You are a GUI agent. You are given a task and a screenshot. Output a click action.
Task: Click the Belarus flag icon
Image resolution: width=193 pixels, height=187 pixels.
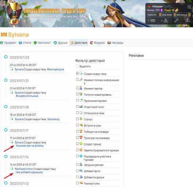[x=149, y=7]
